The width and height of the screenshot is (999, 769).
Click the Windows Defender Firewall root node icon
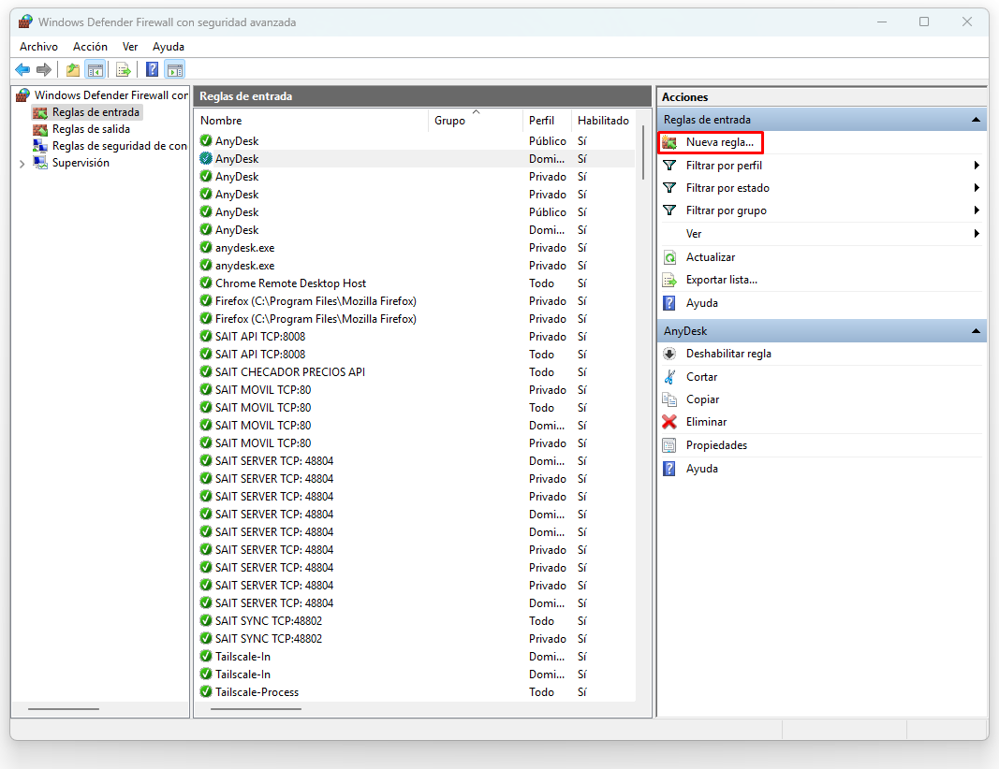point(22,94)
